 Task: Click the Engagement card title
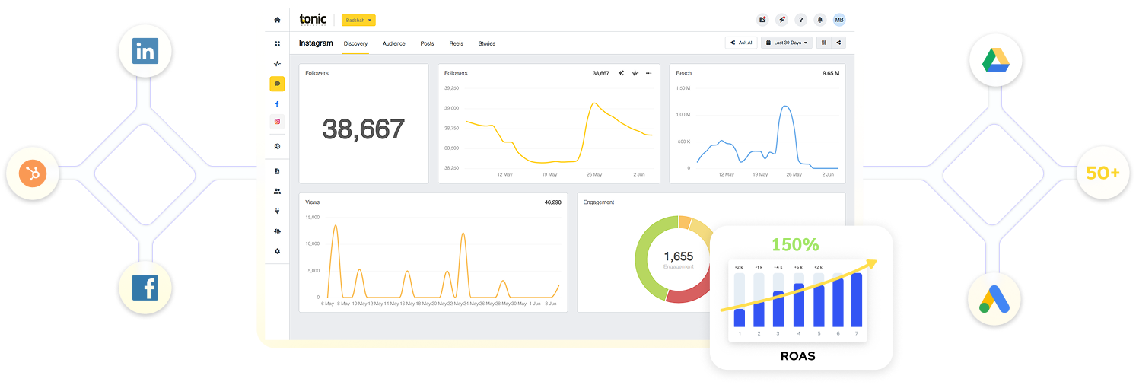pos(599,202)
